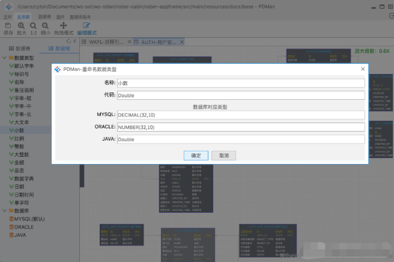Screen dimensions: 394x262
Task: Switch to edit mode (编辑模式) icon
Action: (86, 25)
